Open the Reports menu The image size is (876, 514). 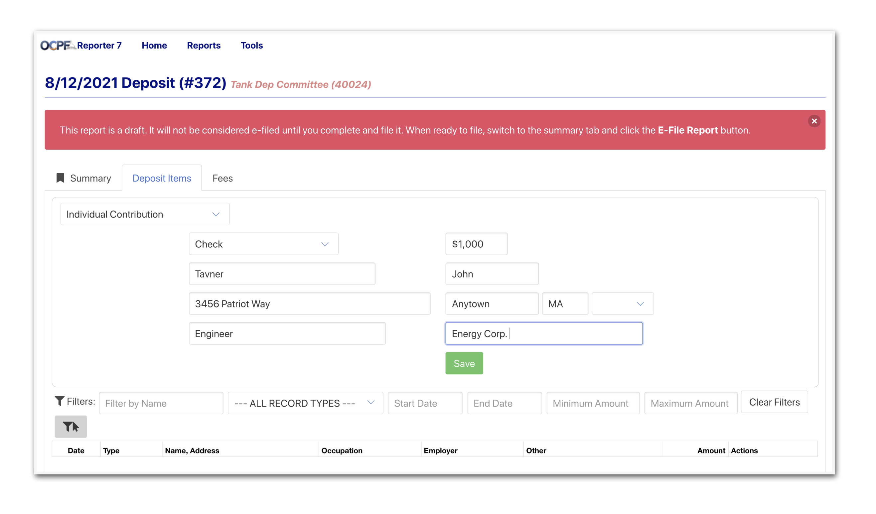tap(204, 46)
